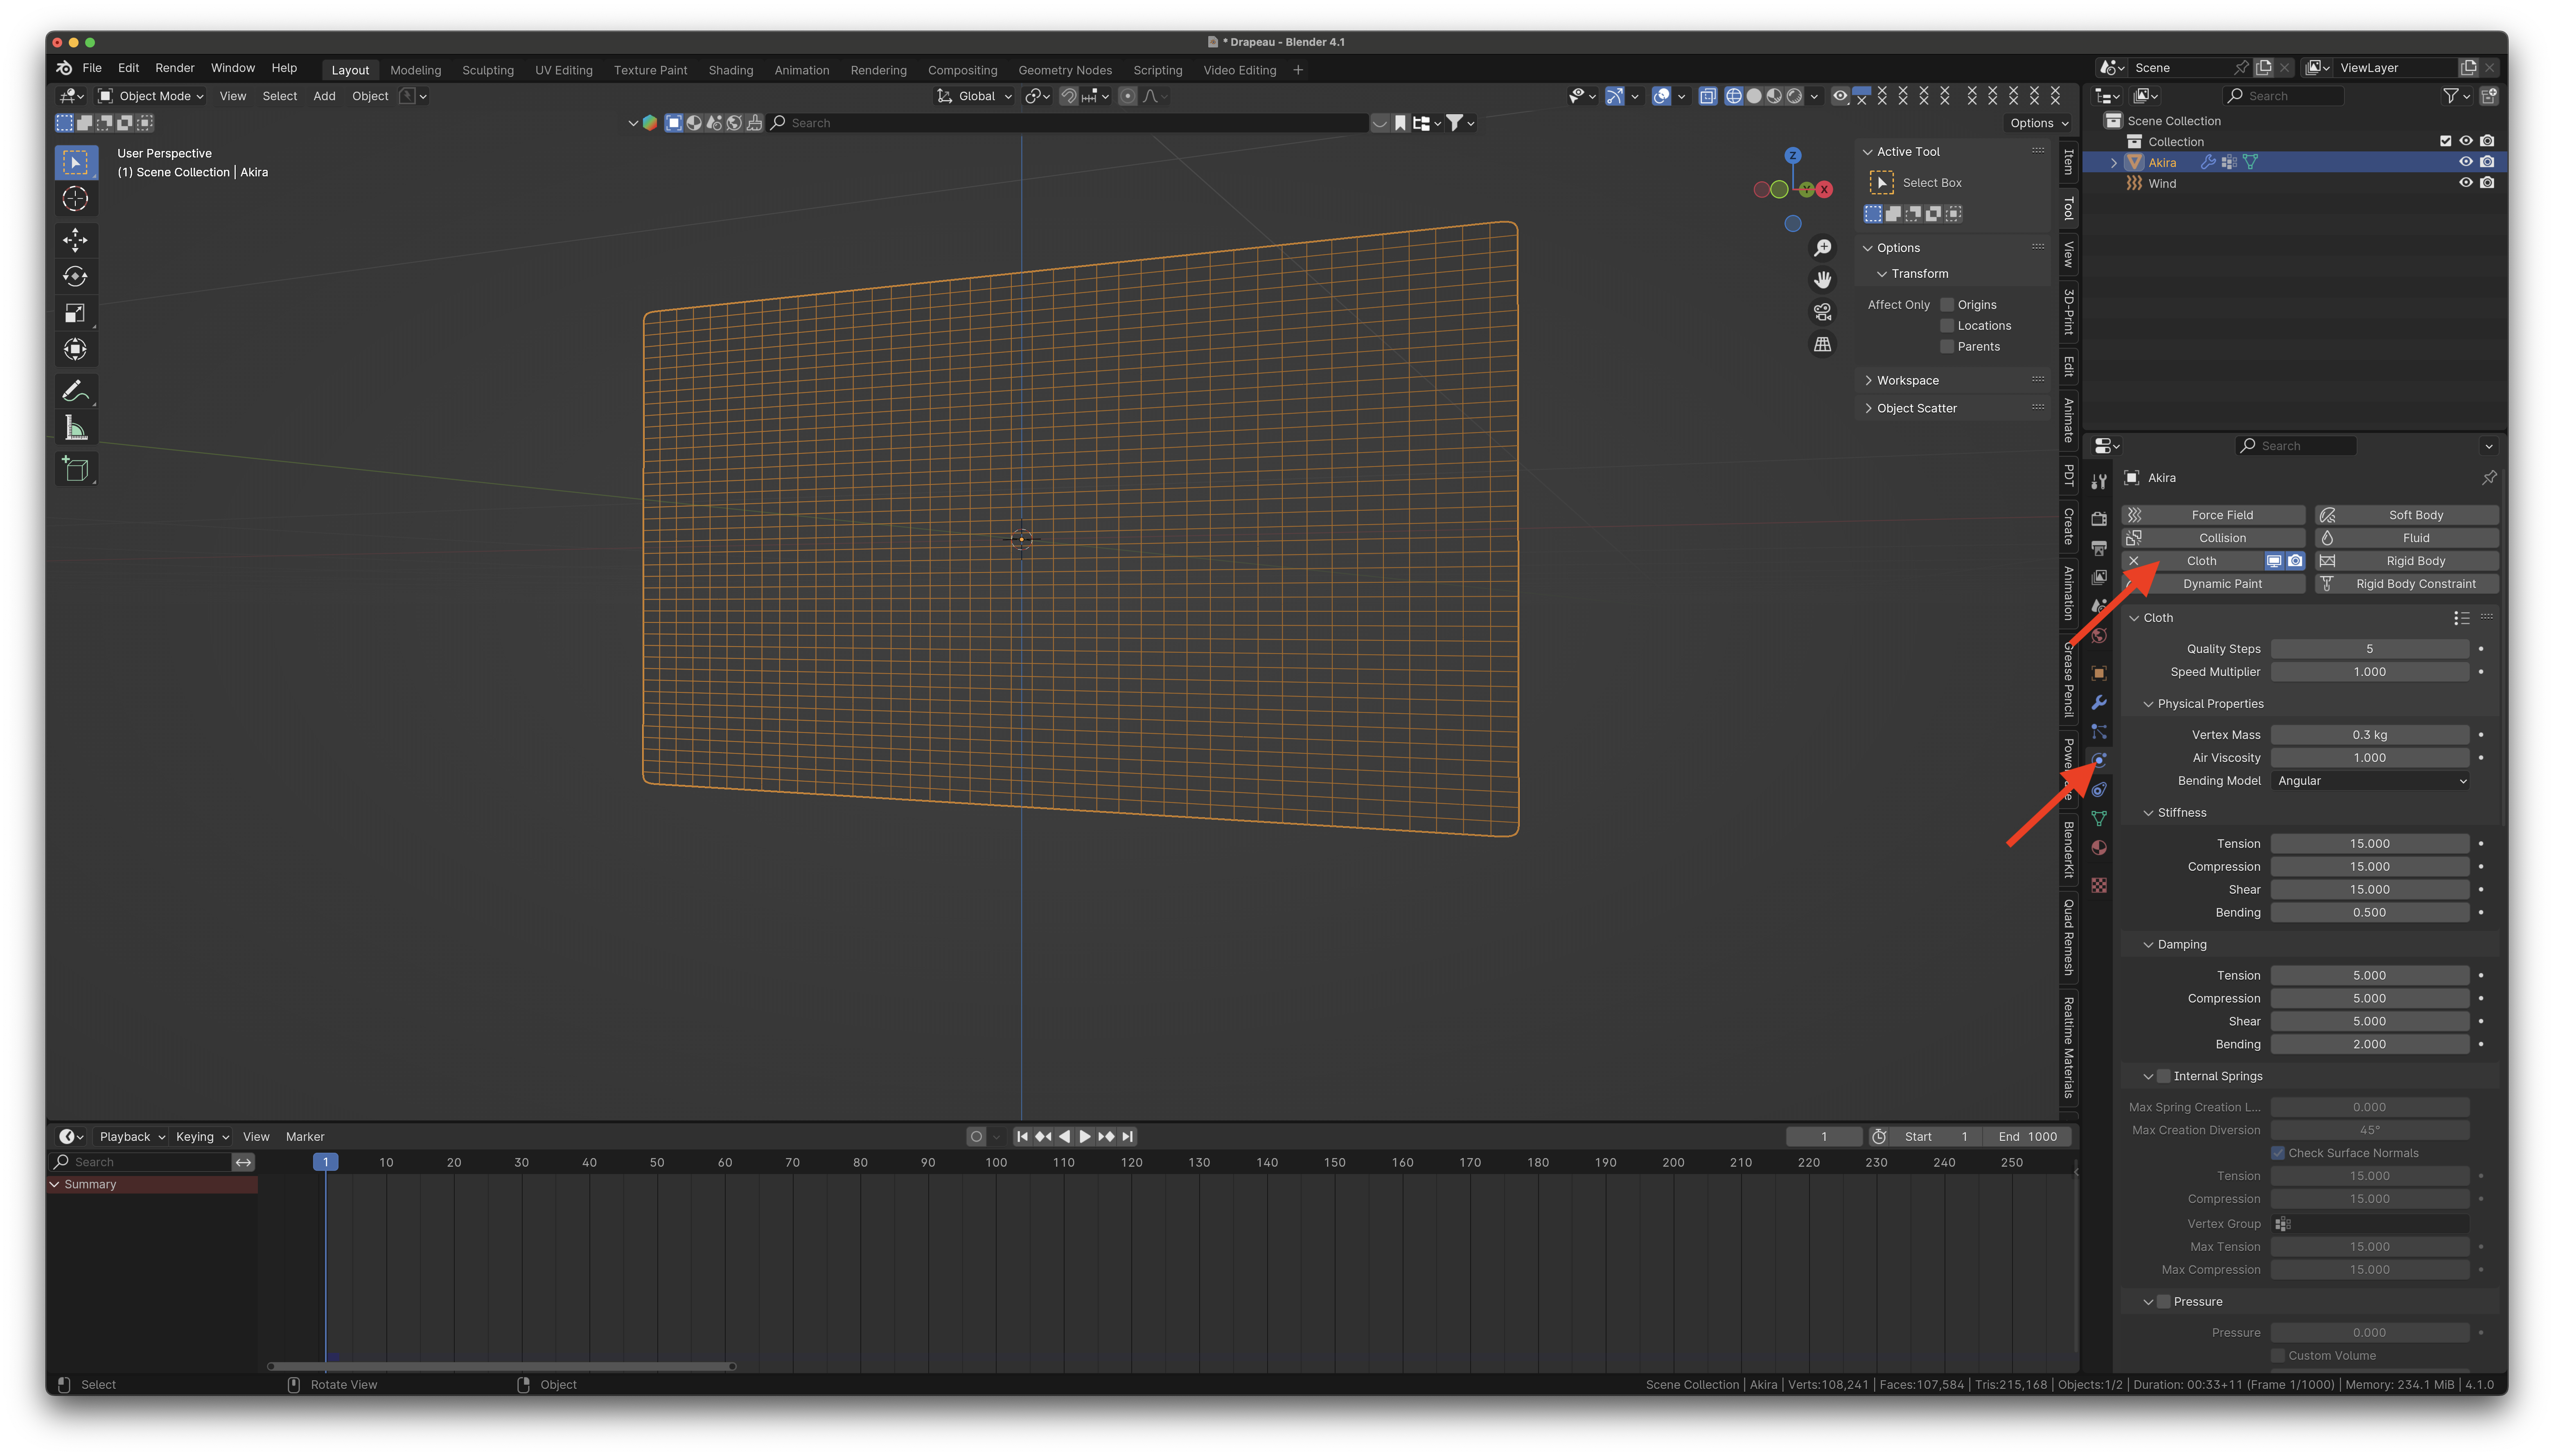The image size is (2554, 1456).
Task: Play the animation forward
Action: [x=1085, y=1136]
